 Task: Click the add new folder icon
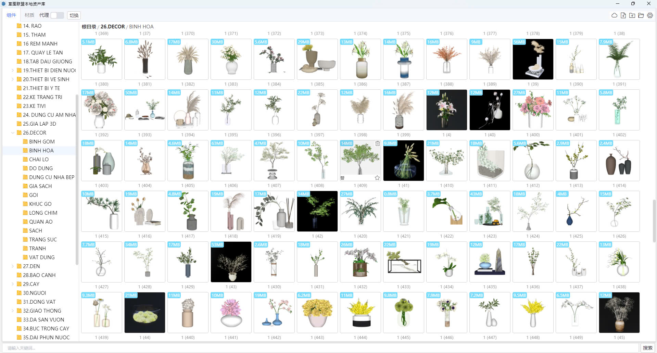pyautogui.click(x=632, y=15)
